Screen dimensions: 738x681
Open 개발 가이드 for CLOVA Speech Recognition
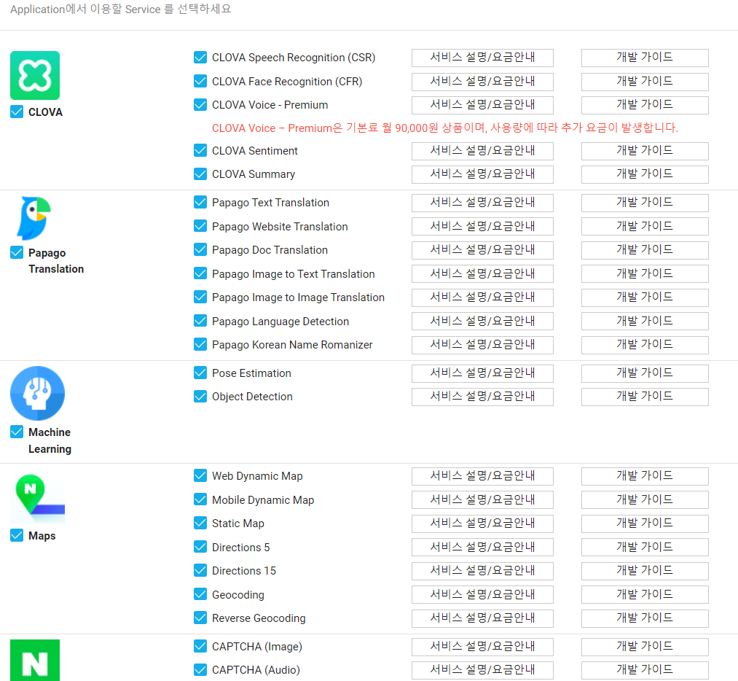(x=645, y=58)
